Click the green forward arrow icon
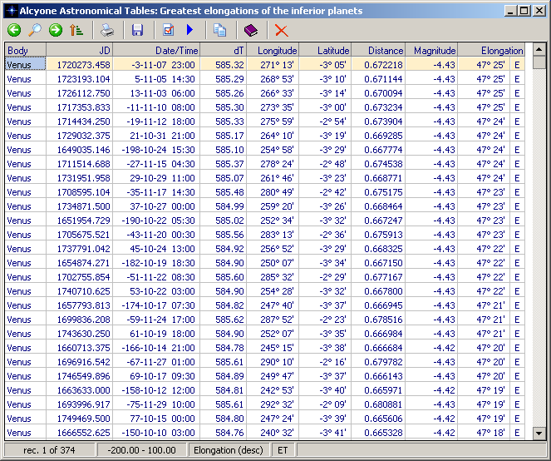Screen dimensions: 551x461 click(x=56, y=31)
